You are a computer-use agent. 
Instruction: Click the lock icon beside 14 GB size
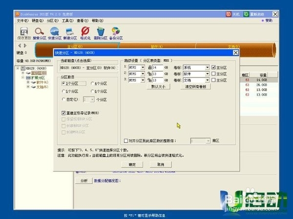[x=150, y=67]
